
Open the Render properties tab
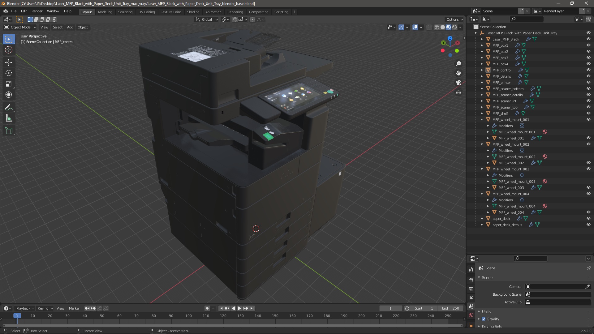point(471,280)
